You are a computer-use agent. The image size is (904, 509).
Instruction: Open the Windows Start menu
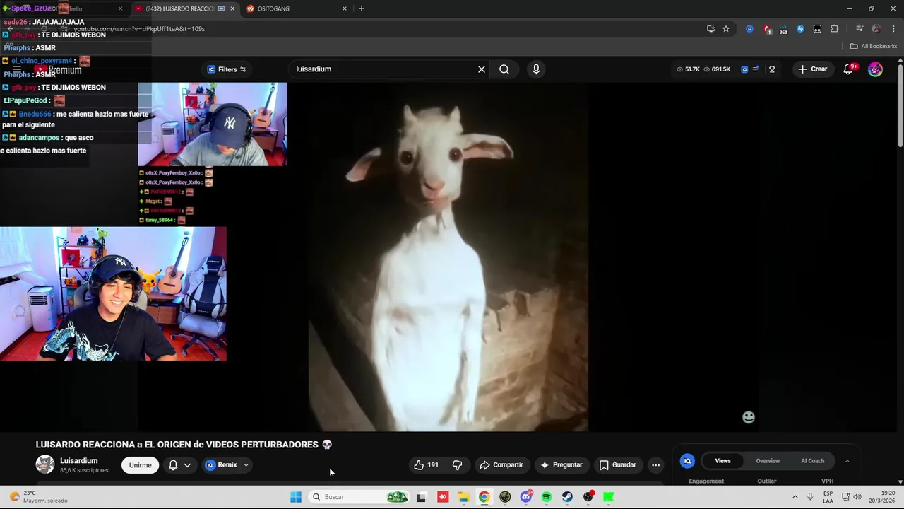[x=296, y=497]
